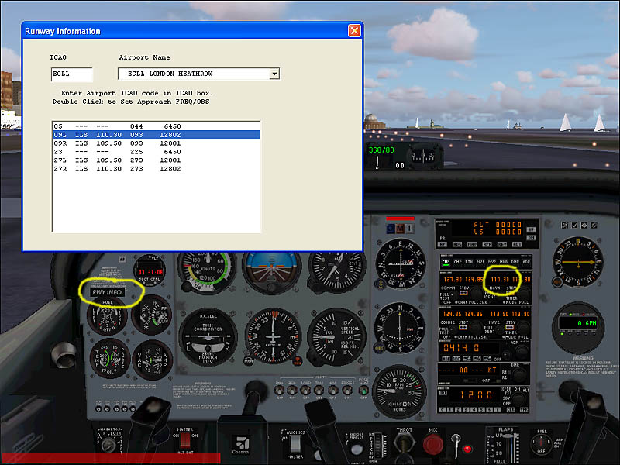Viewport: 620px width, 465px height.
Task: Click the ICAO code input field
Action: [x=71, y=74]
